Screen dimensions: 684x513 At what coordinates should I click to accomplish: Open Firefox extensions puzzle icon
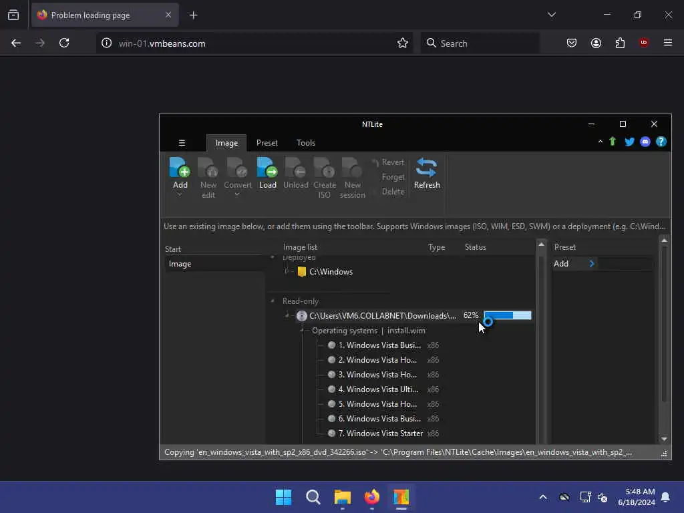pos(620,43)
